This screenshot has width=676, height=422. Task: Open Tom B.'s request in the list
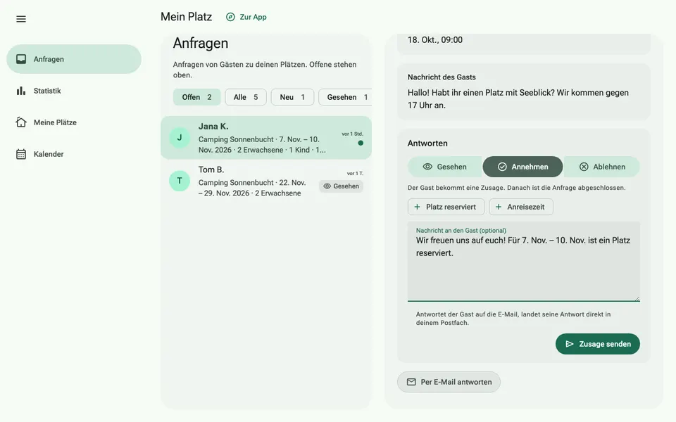[266, 181]
